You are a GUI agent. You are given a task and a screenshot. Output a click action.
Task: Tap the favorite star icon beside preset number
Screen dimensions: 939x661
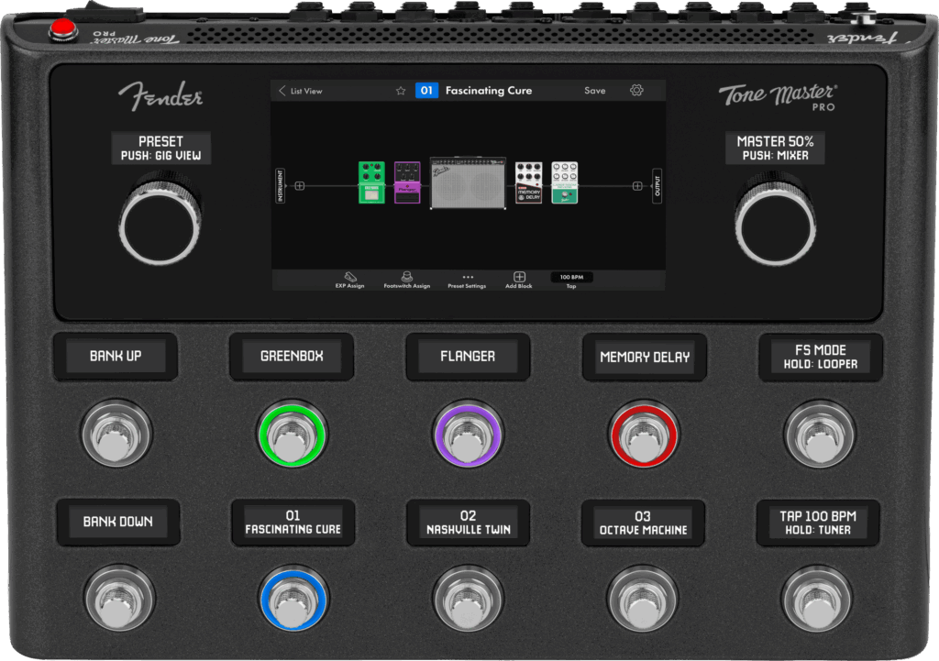pos(401,91)
